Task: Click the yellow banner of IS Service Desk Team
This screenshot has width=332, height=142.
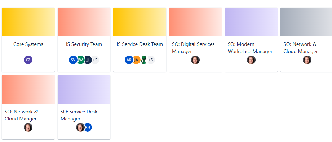Action: pos(140,22)
